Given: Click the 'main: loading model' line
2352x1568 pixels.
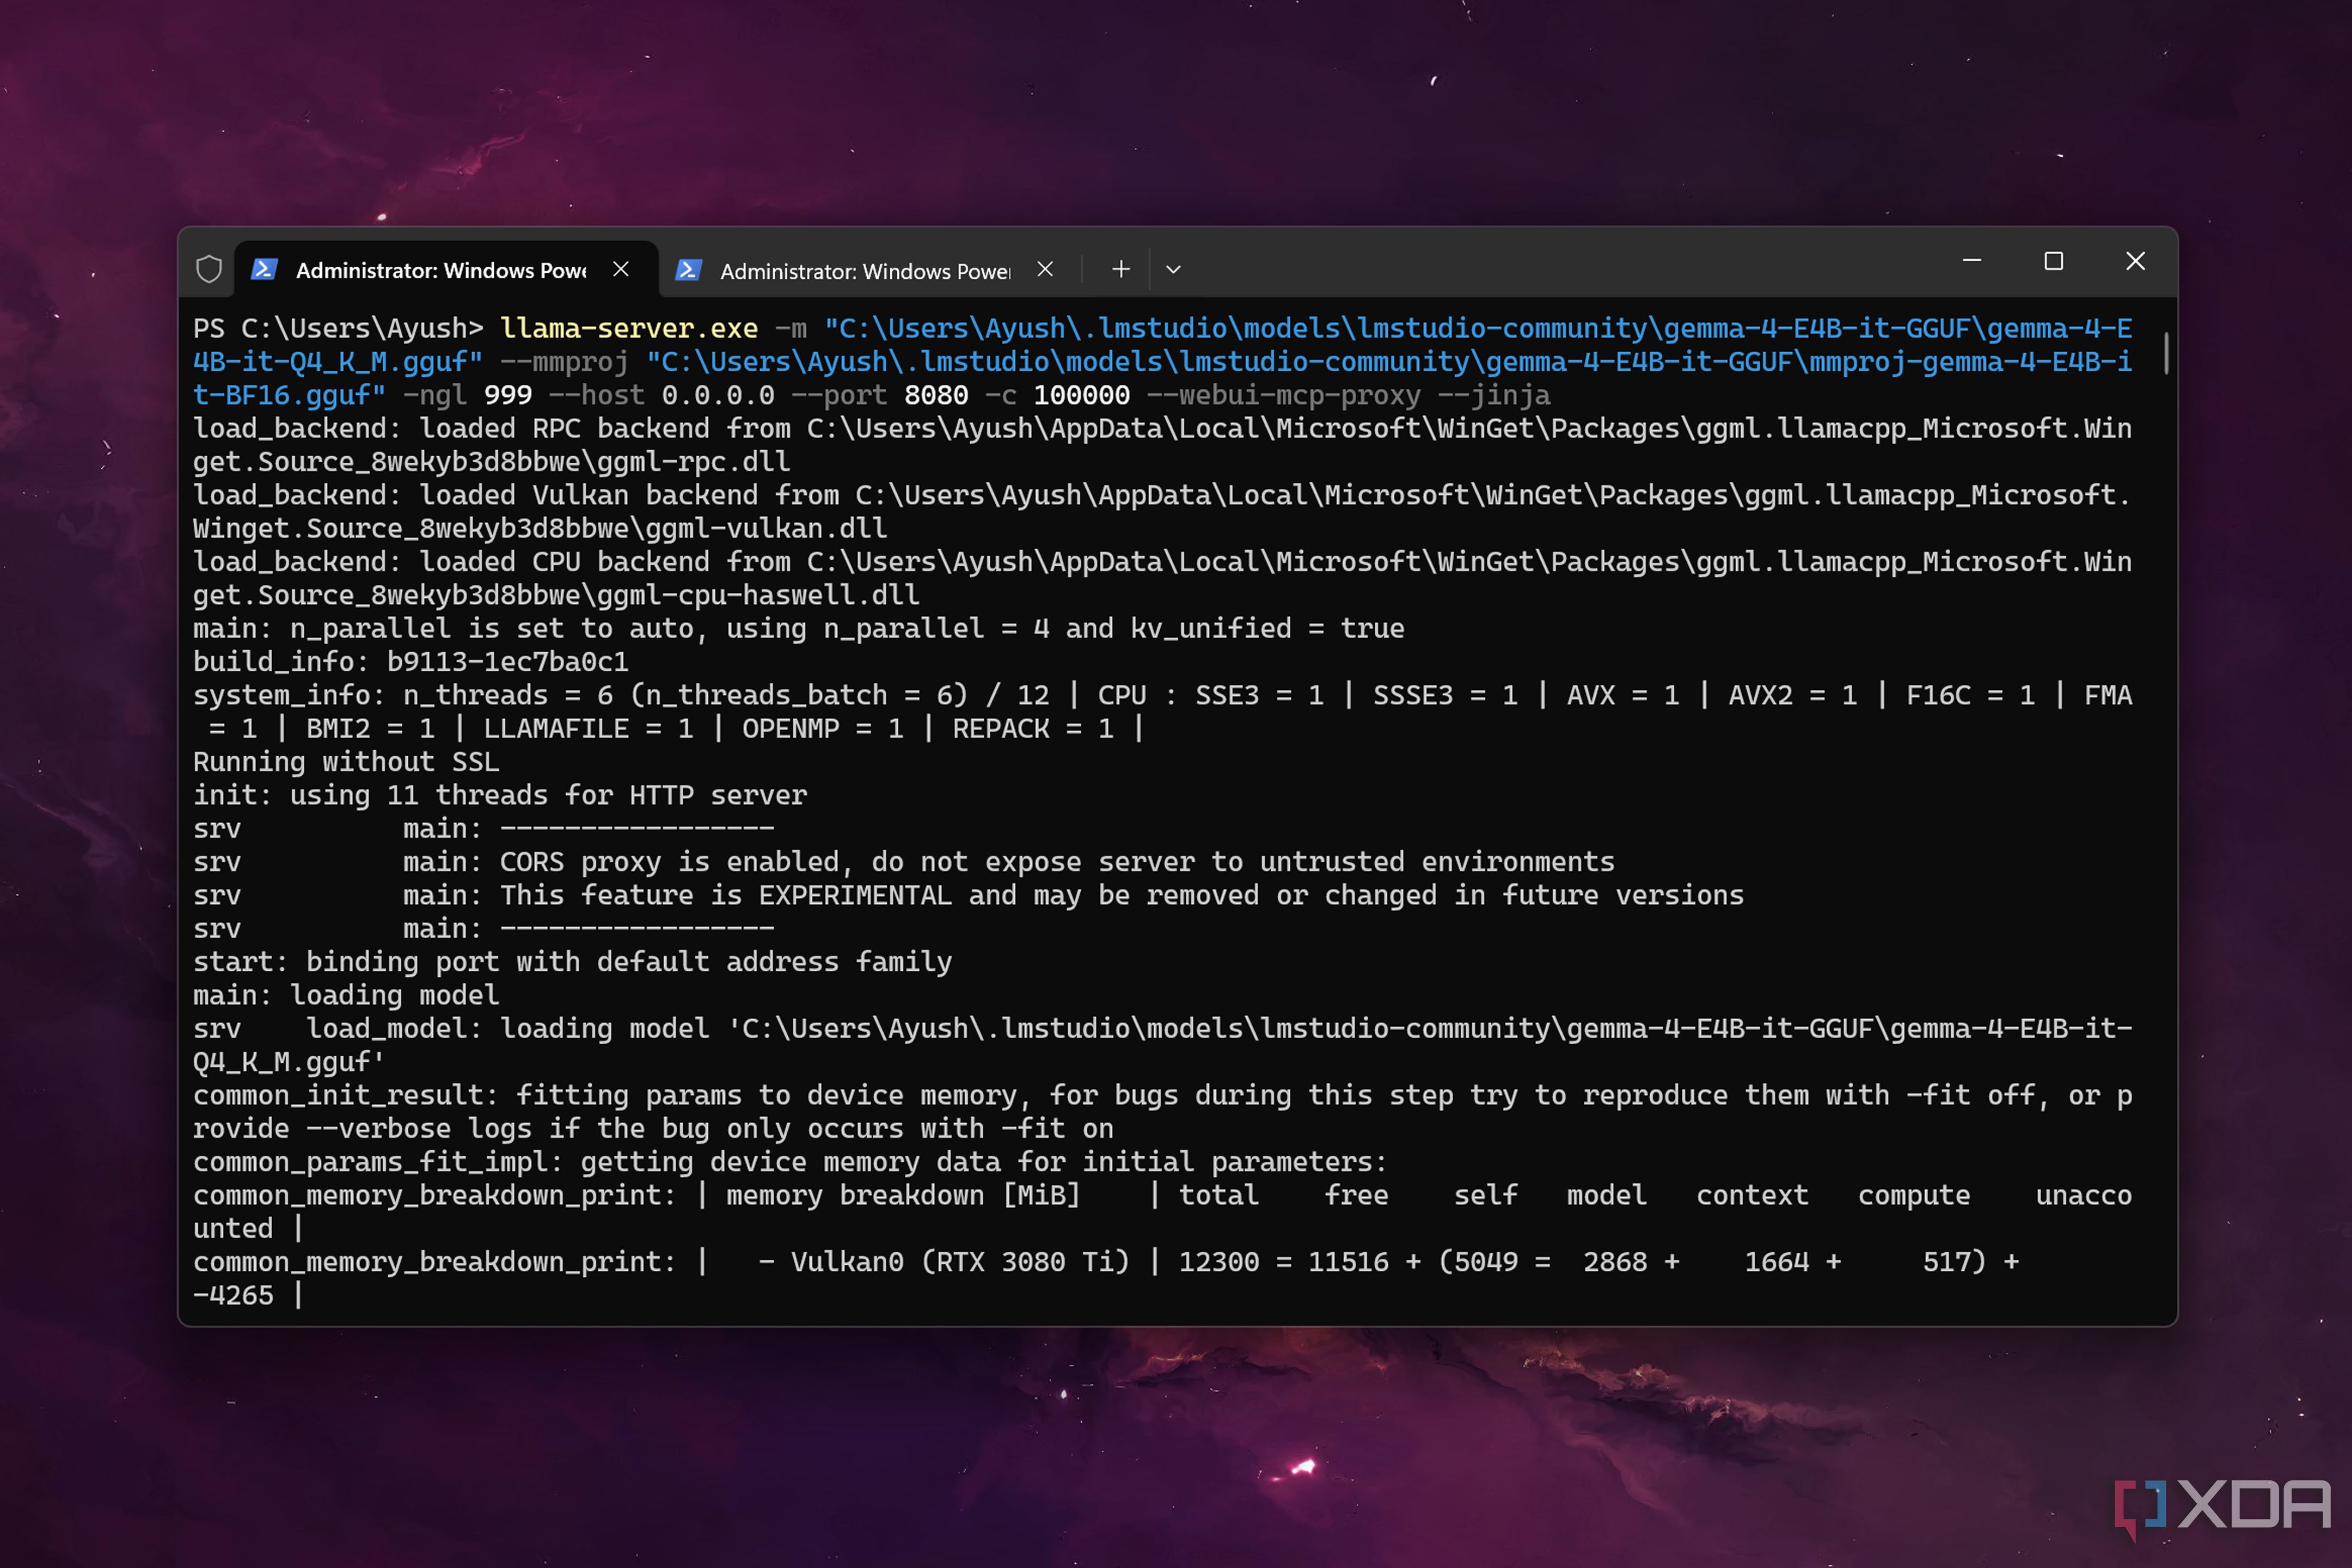Looking at the screenshot, I should tap(346, 995).
